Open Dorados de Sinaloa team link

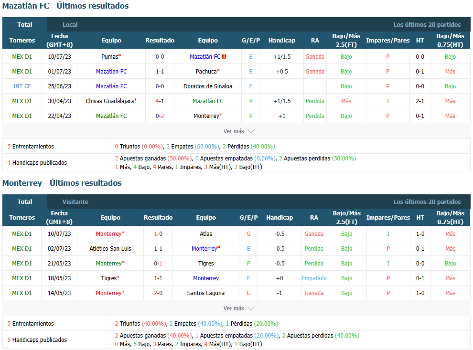(x=208, y=86)
